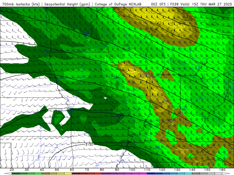Click the olive swatch starting at 40
234x175 pixels.
pos(46,174)
